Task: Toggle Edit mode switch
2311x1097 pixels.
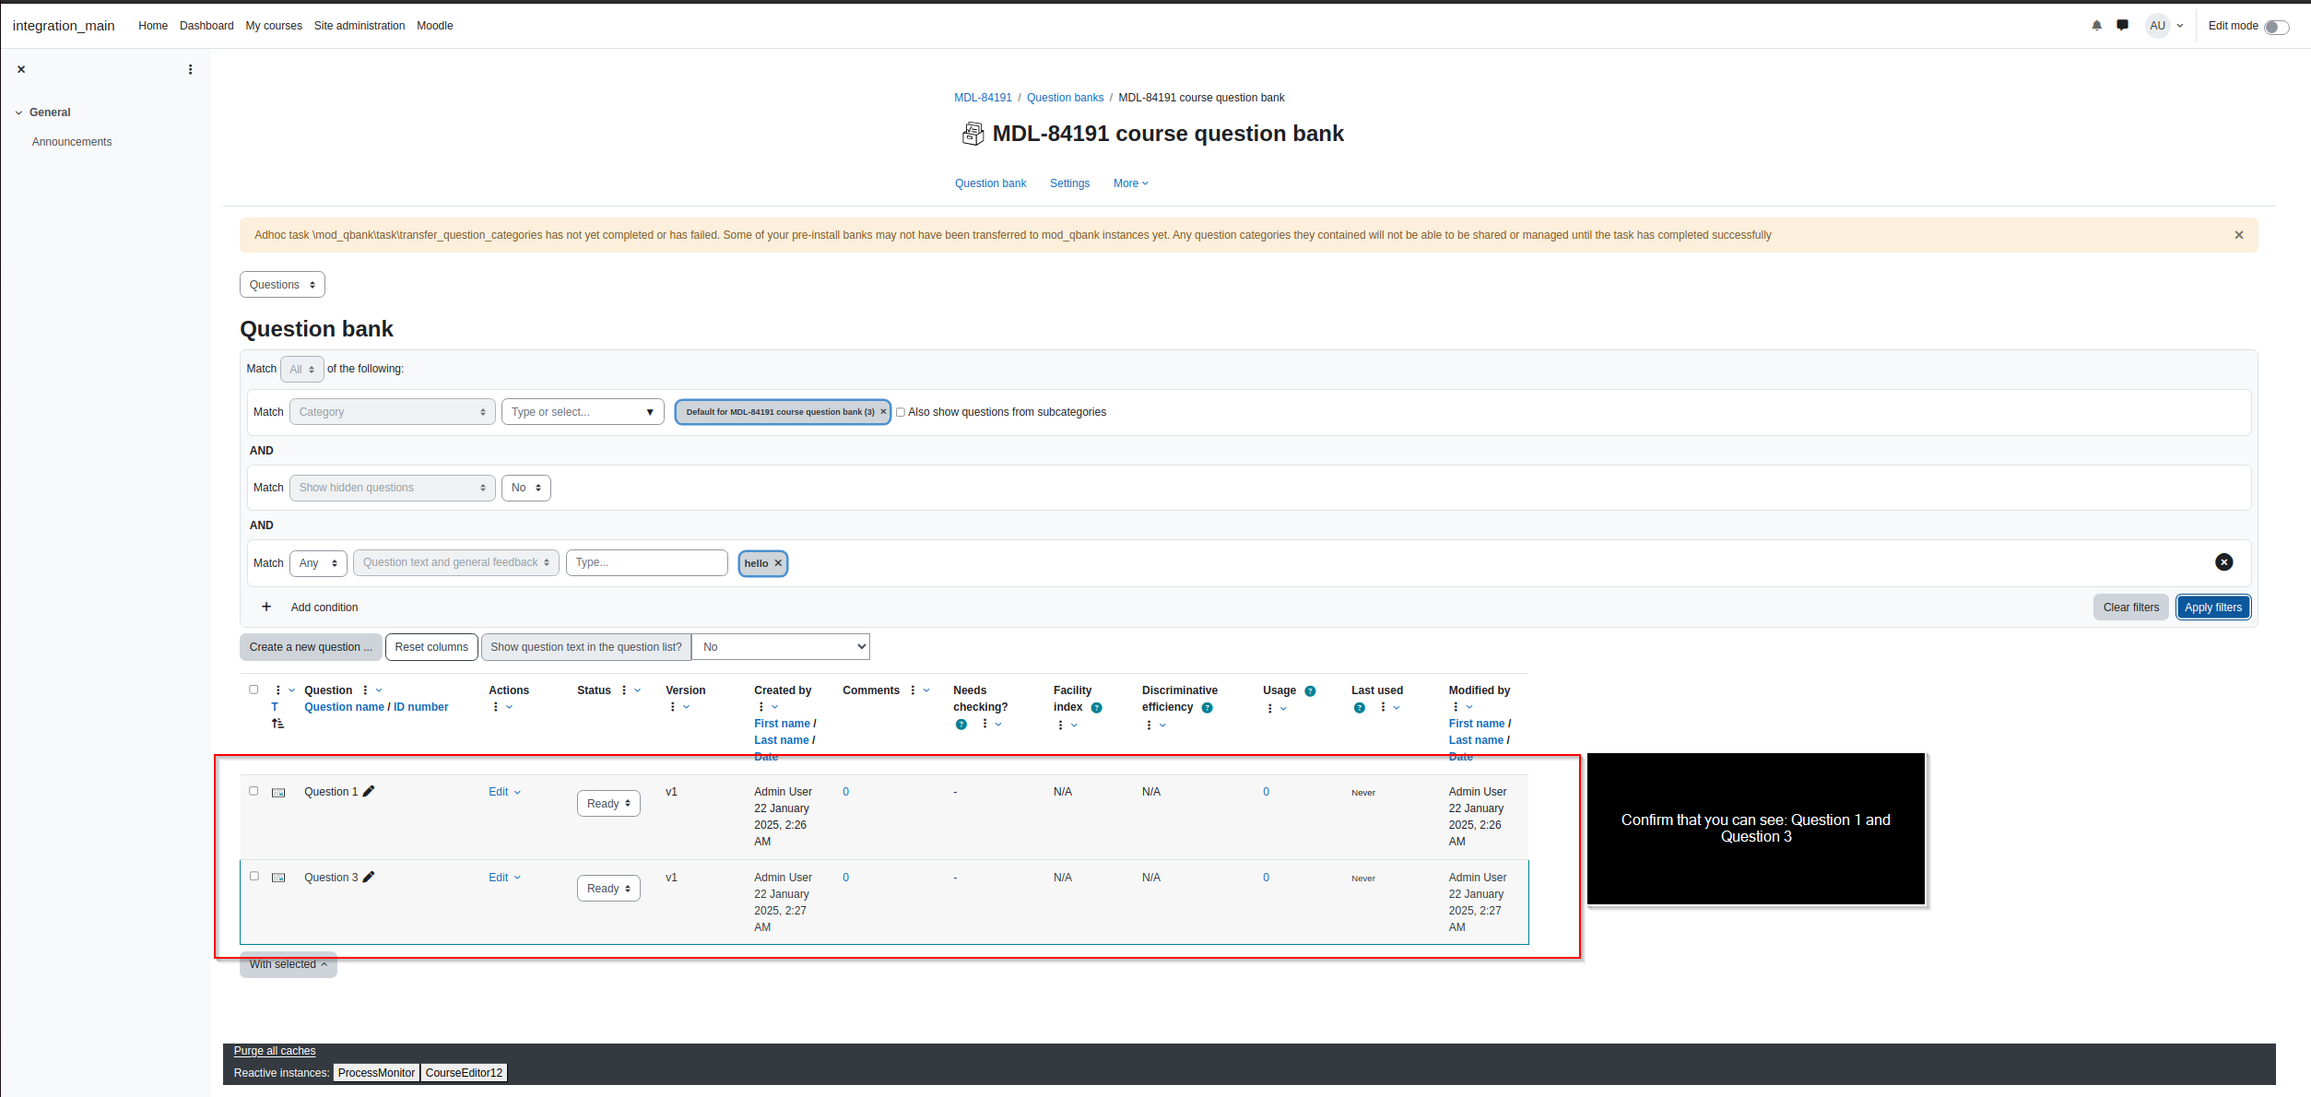Action: pyautogui.click(x=2276, y=27)
